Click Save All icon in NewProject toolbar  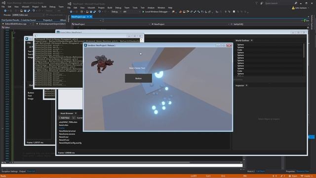94,12
